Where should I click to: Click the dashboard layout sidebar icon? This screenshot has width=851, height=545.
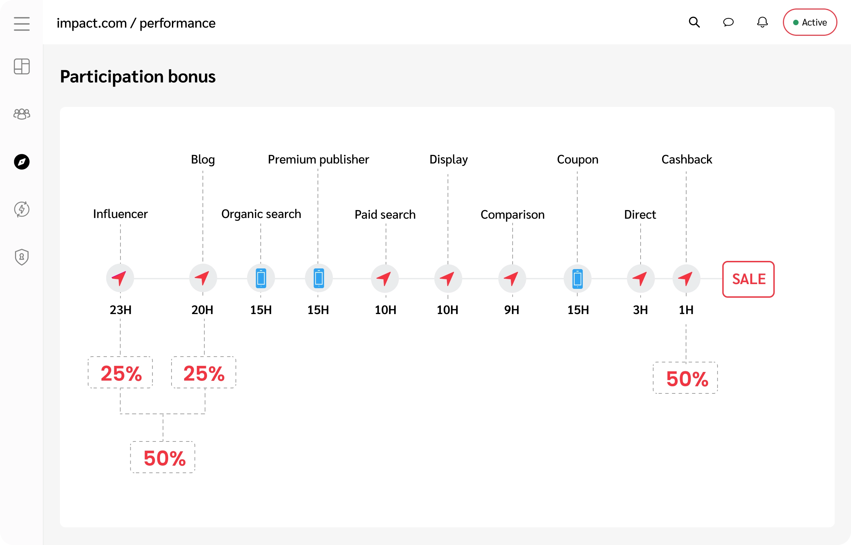[21, 66]
